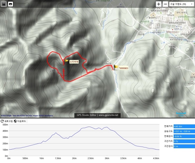Zoom out the map with minus button

[x=165, y=4]
